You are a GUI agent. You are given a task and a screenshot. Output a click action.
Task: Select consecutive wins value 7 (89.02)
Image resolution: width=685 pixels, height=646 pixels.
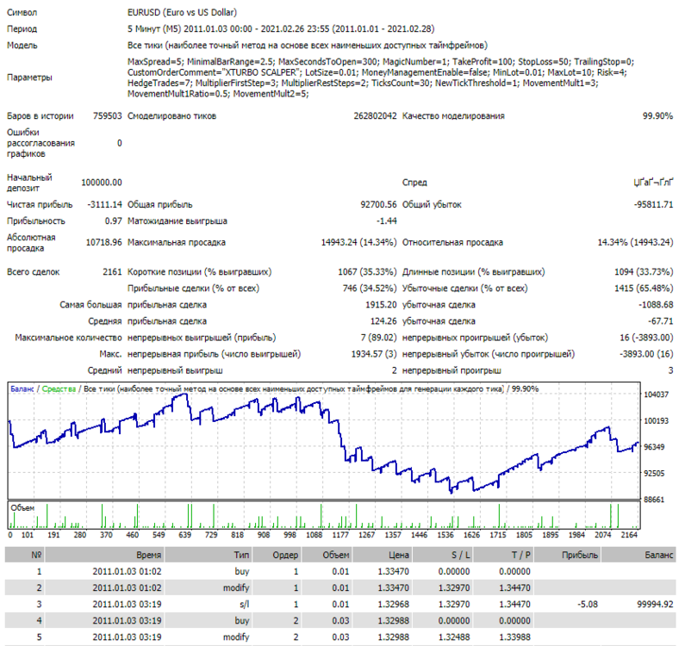378,338
